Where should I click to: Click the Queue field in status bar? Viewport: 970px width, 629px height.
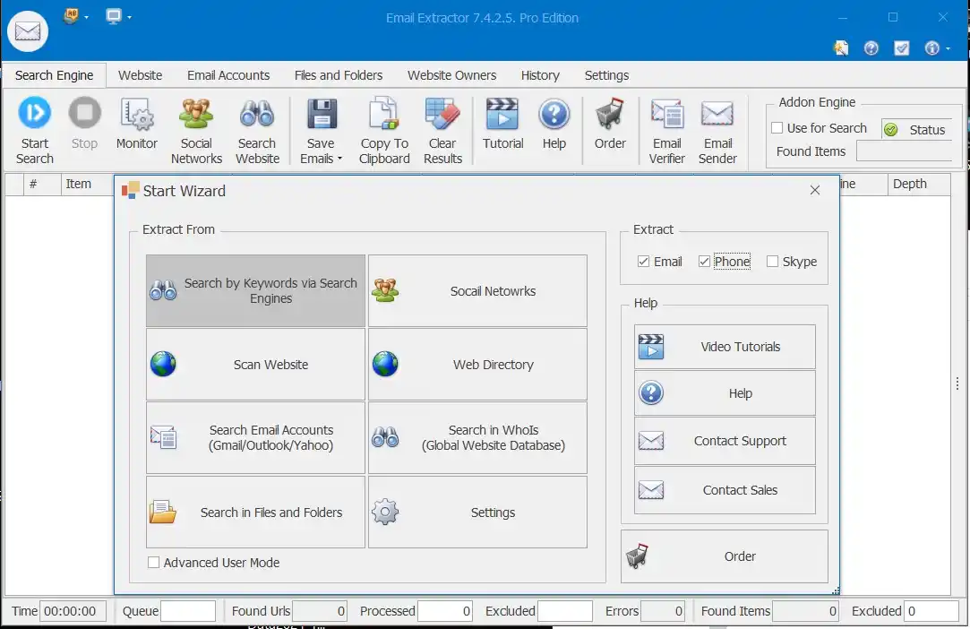[x=187, y=611]
